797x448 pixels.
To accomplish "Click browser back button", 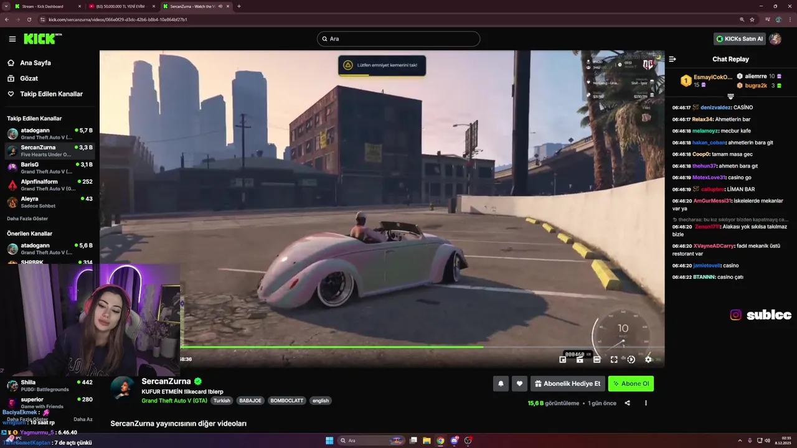I will click(x=7, y=19).
